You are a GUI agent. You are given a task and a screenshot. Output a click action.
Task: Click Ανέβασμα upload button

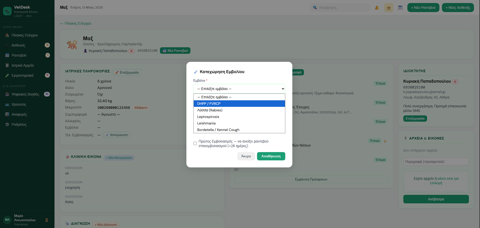436,199
